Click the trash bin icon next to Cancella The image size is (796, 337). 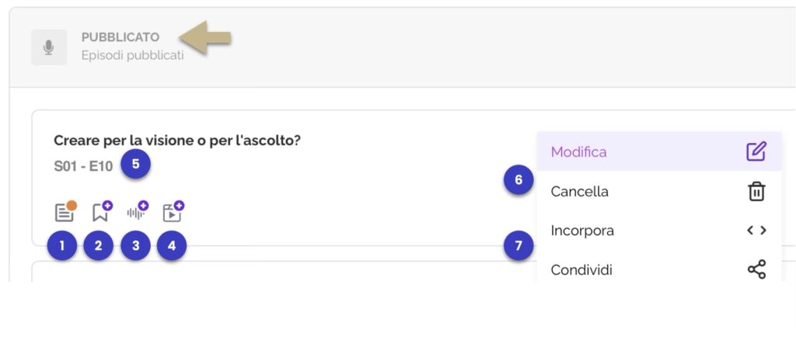pos(756,192)
